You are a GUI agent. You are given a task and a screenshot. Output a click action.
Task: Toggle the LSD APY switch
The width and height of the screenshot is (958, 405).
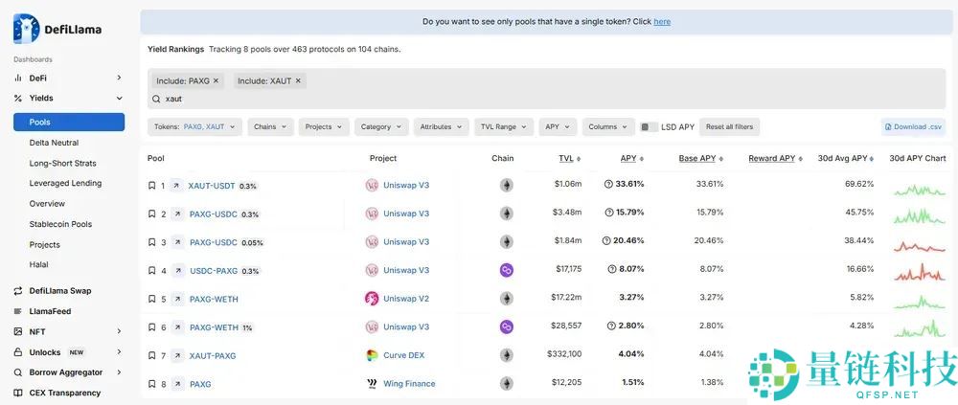pos(649,126)
